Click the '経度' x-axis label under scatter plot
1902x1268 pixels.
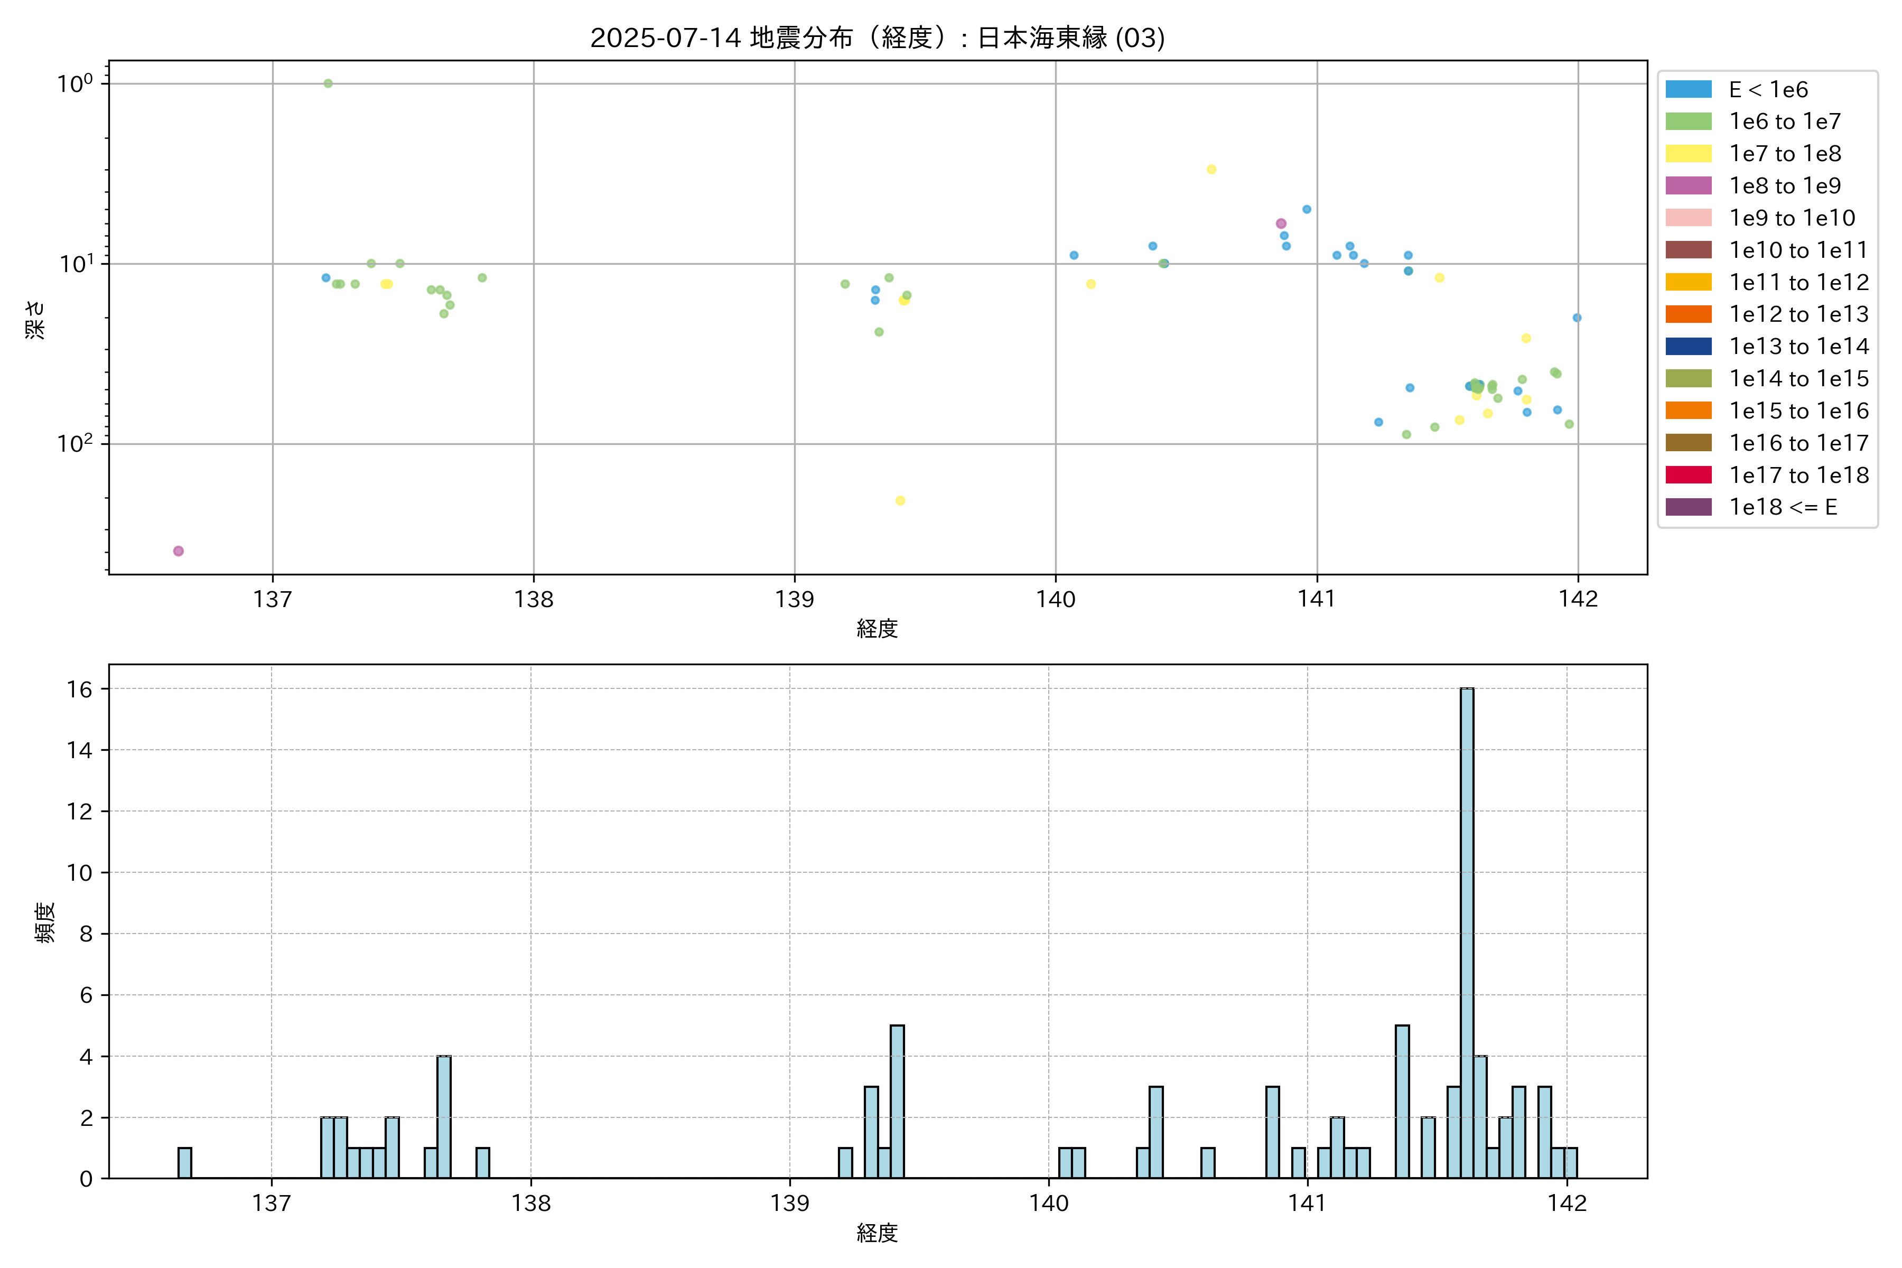click(878, 628)
